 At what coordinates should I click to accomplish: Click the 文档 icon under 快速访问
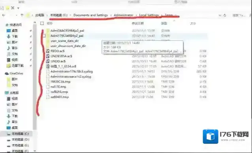(9, 54)
